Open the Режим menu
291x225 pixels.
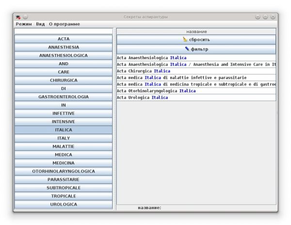[23, 24]
